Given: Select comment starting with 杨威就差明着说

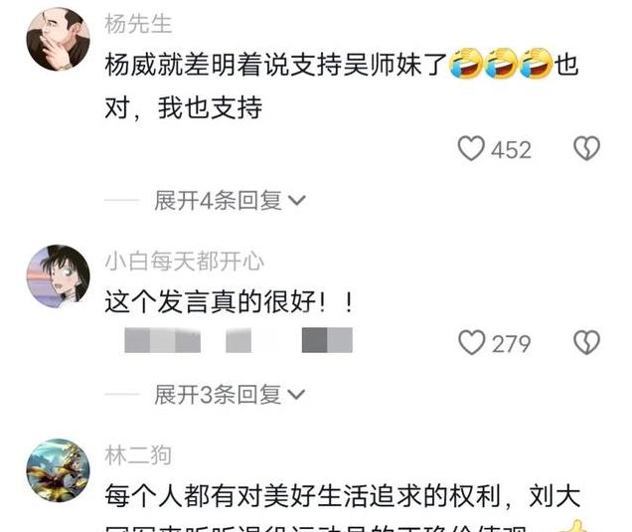Looking at the screenshot, I should (x=342, y=86).
